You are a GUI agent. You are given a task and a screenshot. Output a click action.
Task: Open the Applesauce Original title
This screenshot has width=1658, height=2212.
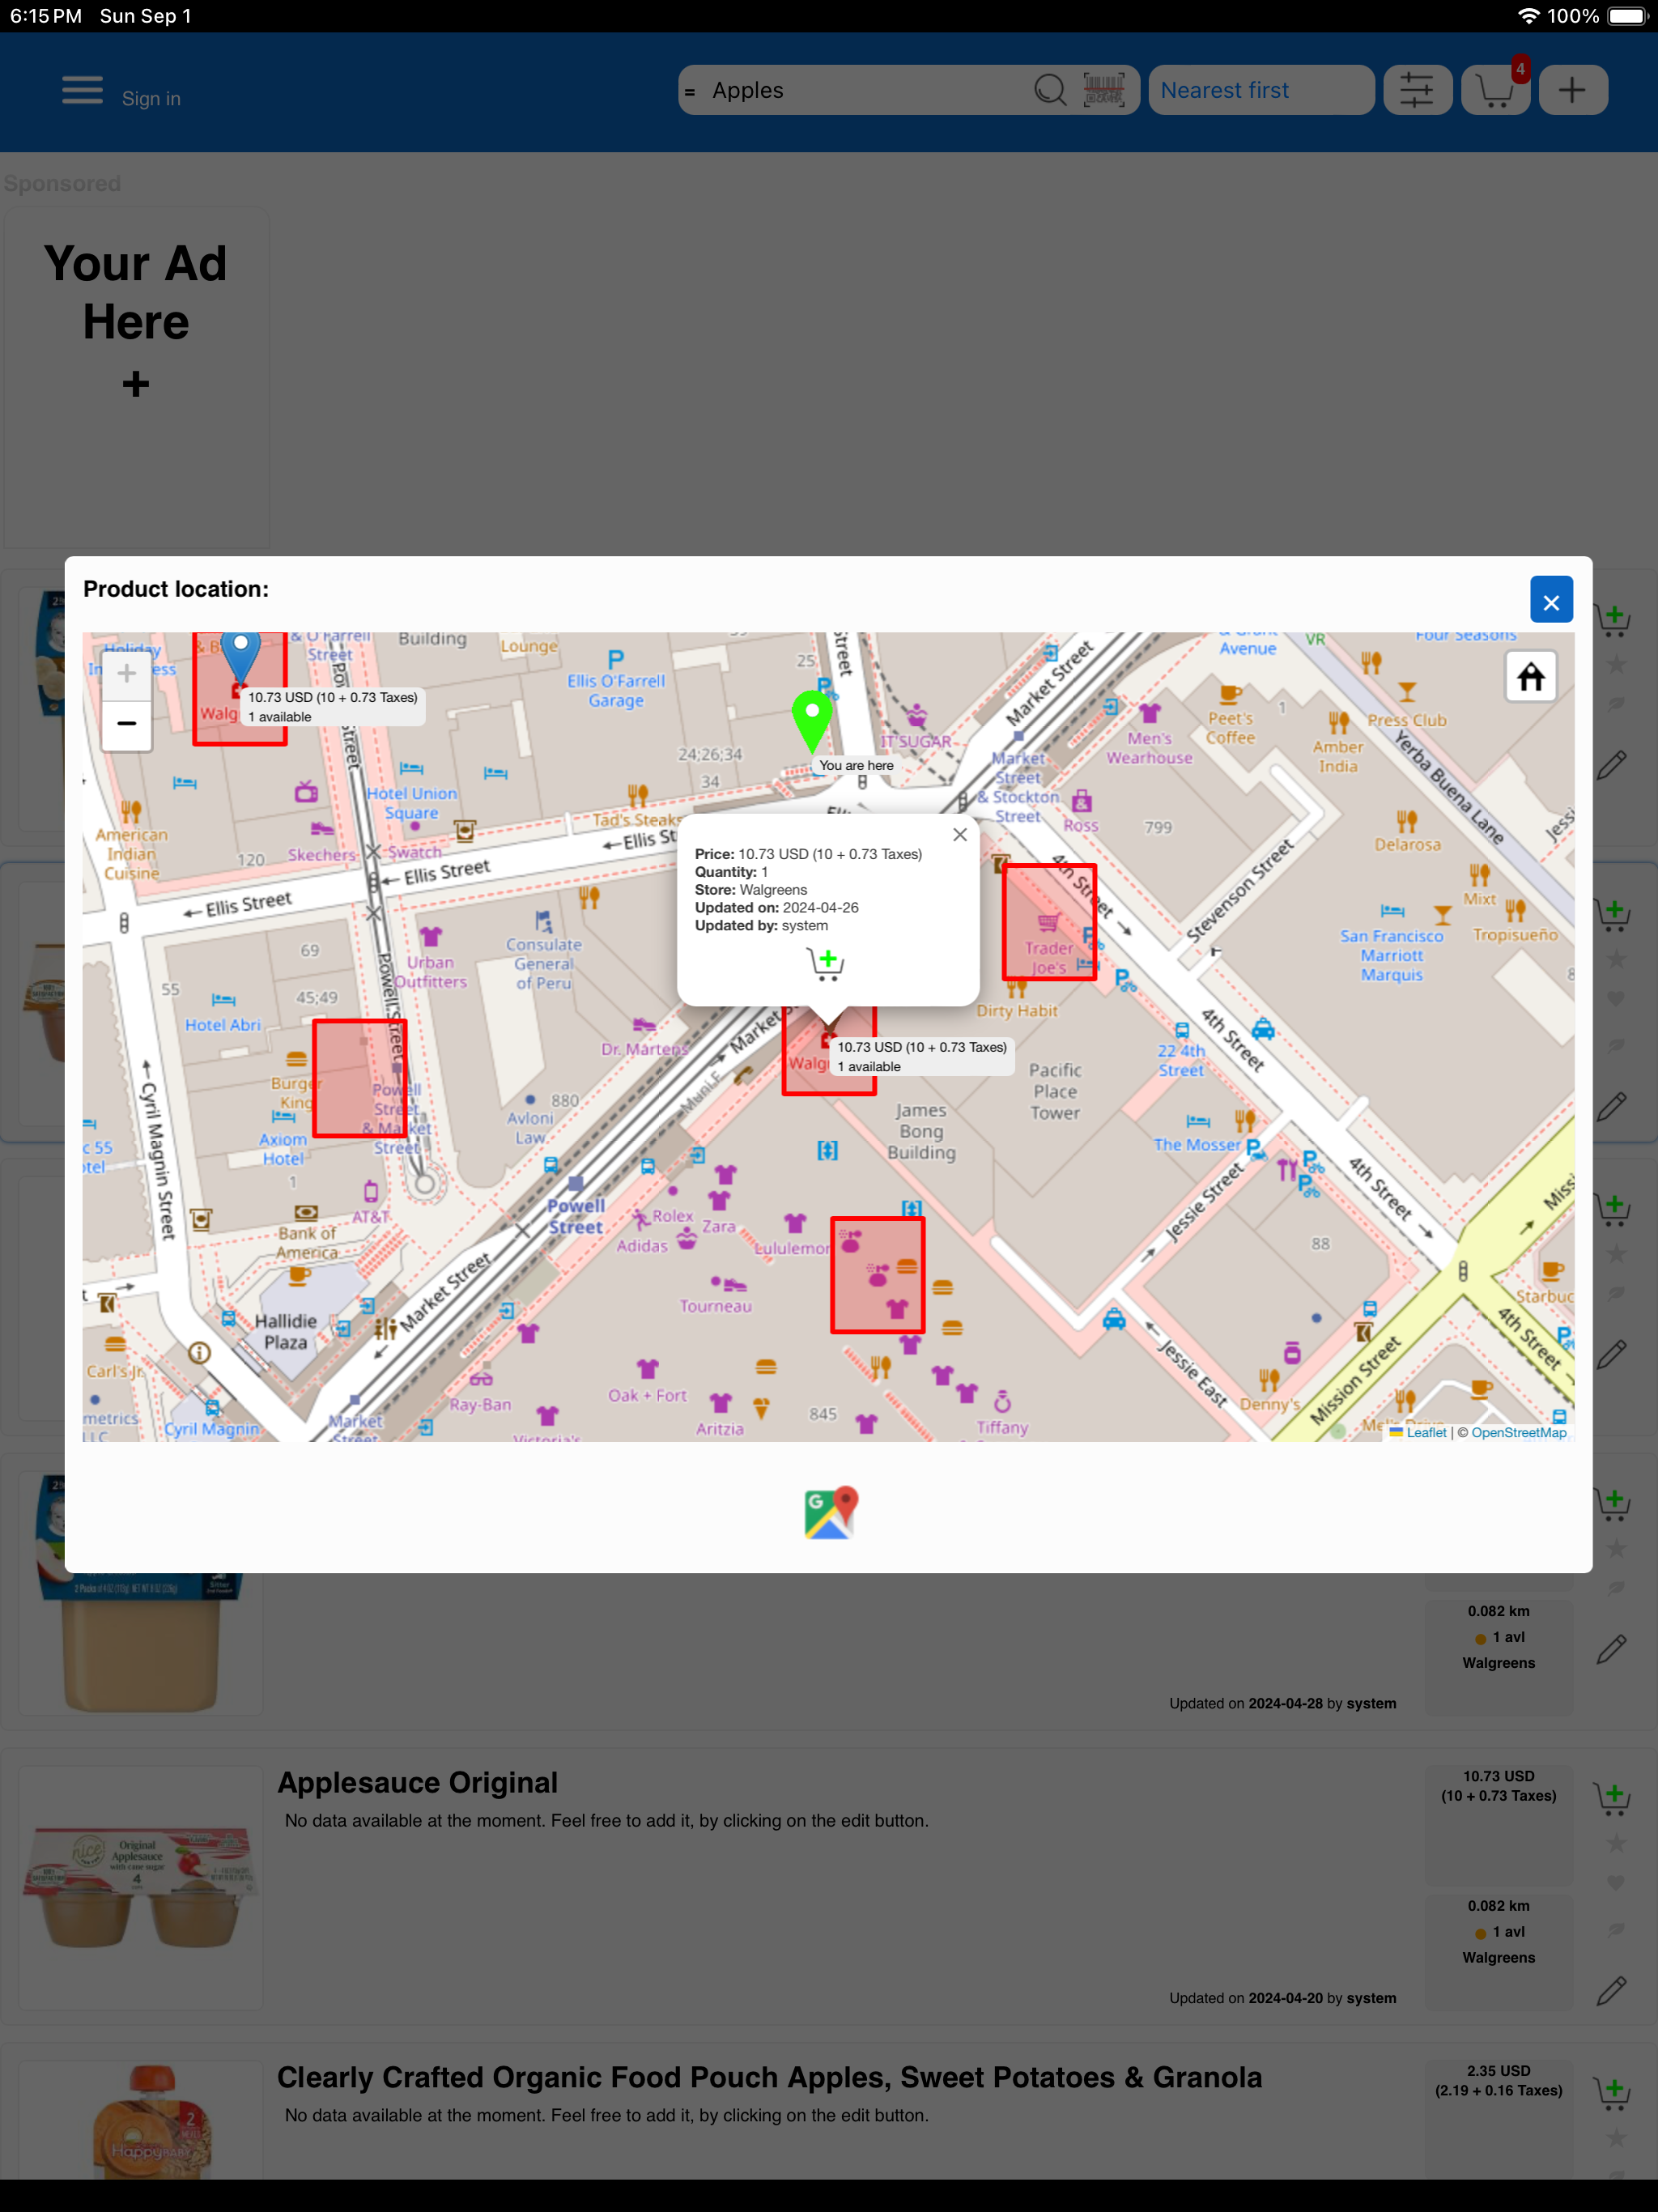click(x=417, y=1782)
